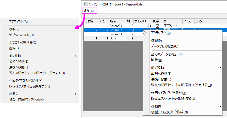227x118 pixels.
Task: Click the 42.0 size value of Sensor01
Action: (149, 26)
